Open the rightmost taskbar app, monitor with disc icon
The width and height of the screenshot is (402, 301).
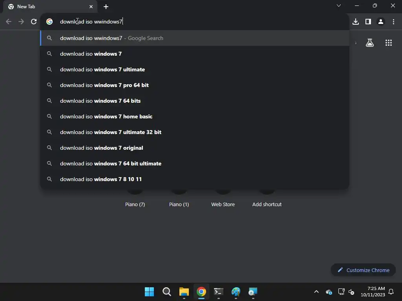[x=253, y=292]
